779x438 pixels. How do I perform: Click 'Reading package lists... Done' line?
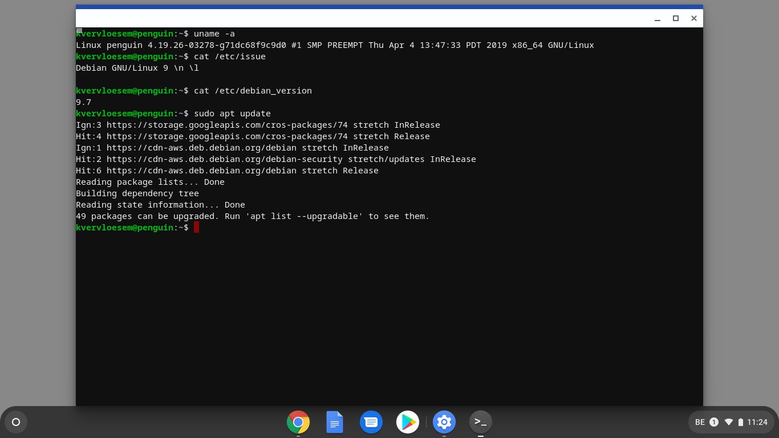[x=150, y=182]
